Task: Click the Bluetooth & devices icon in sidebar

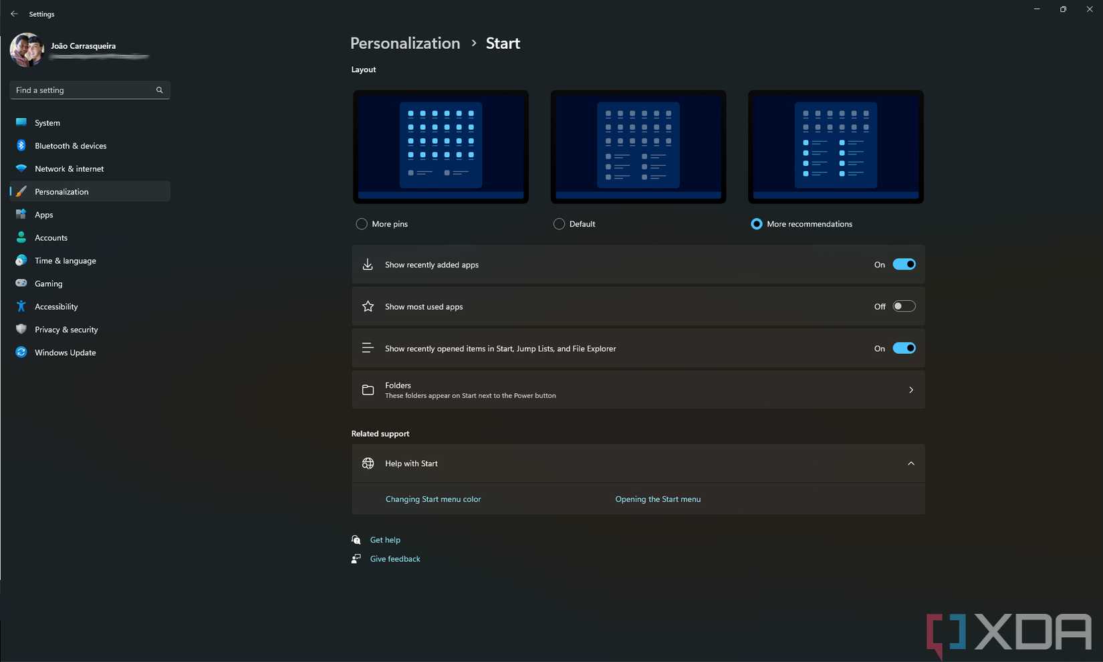Action: [x=21, y=145]
